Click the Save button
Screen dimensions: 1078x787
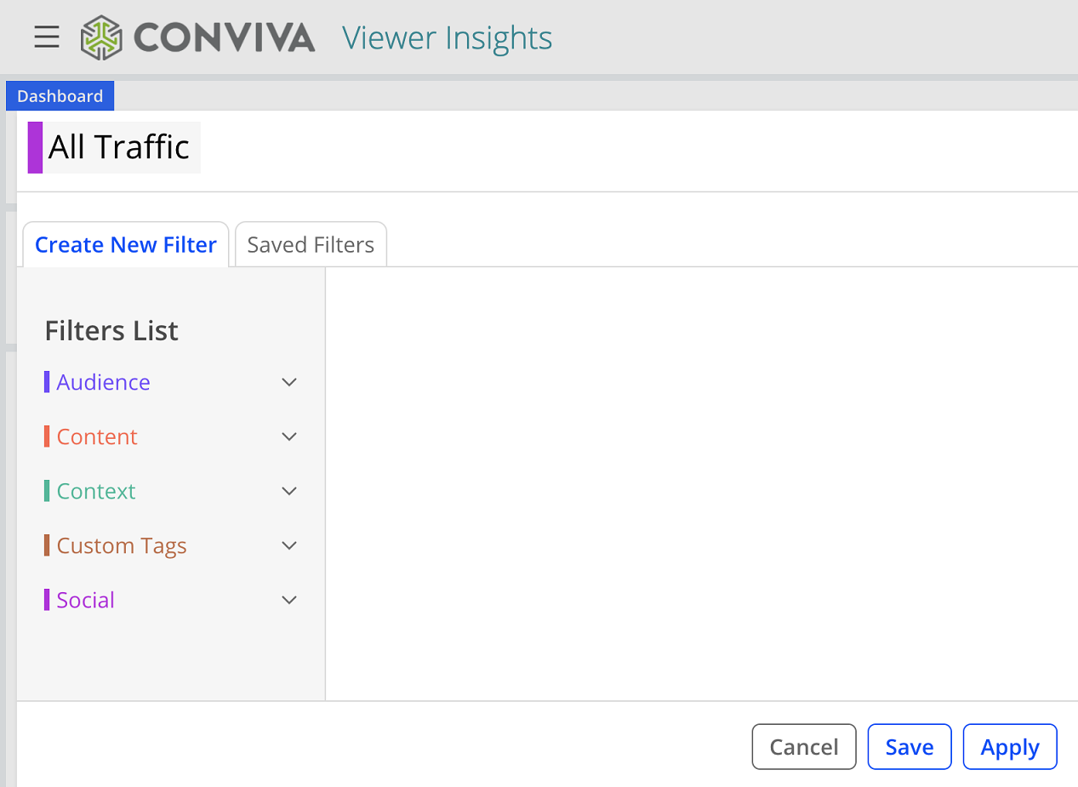[910, 747]
